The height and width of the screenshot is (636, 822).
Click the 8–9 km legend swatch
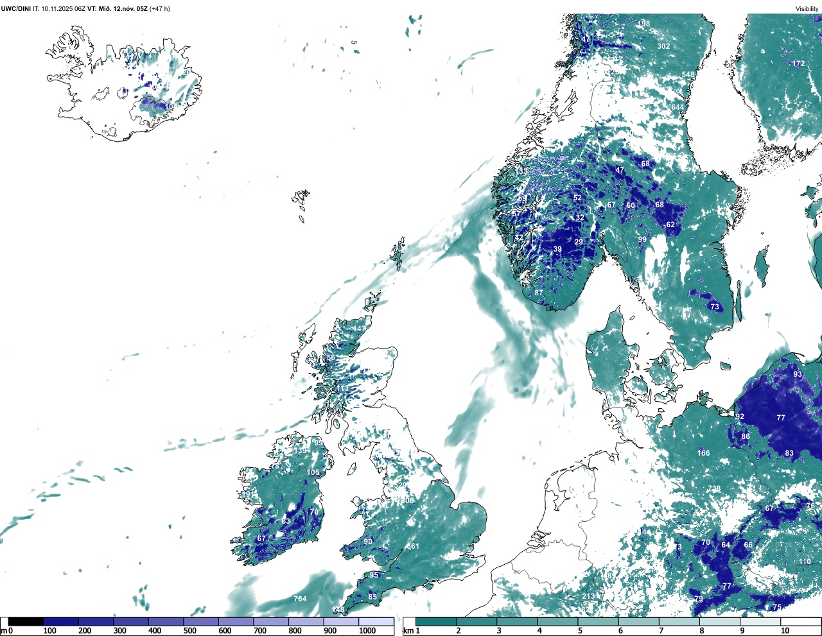[719, 622]
